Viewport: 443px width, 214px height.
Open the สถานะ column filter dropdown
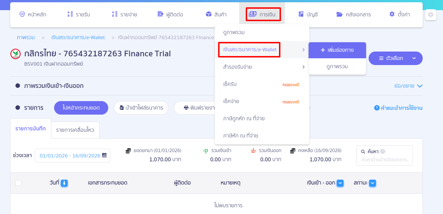coord(373,183)
